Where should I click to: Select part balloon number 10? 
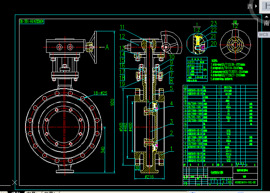point(171,57)
